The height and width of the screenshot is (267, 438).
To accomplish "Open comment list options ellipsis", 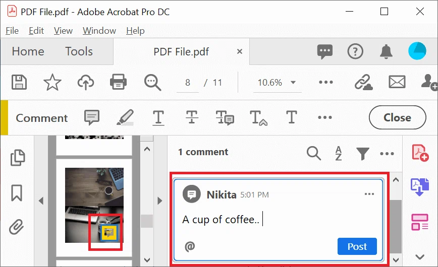I will click(387, 154).
